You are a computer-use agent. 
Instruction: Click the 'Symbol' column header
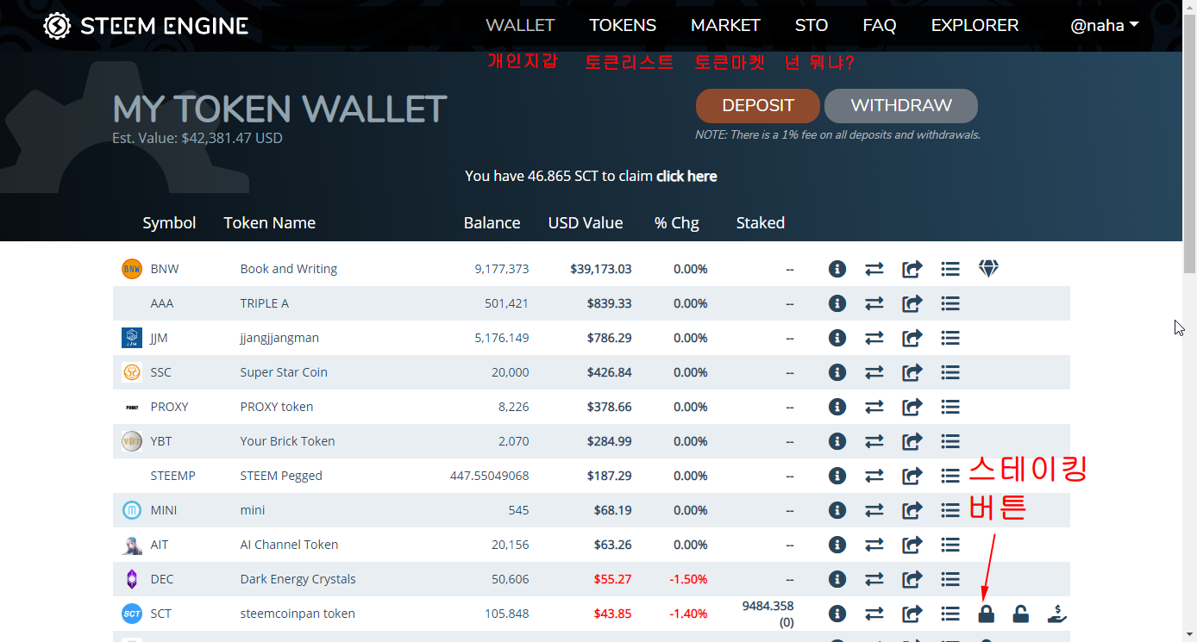pos(169,223)
